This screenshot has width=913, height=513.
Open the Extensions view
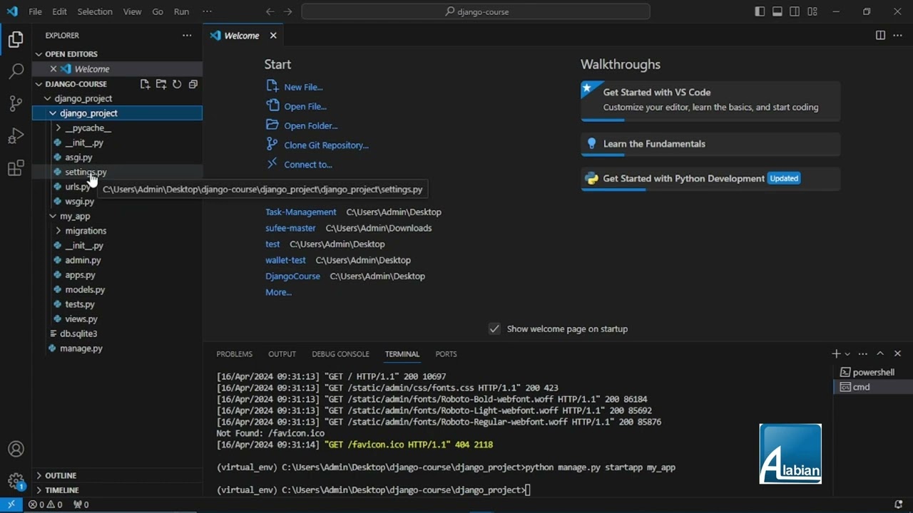(x=16, y=169)
